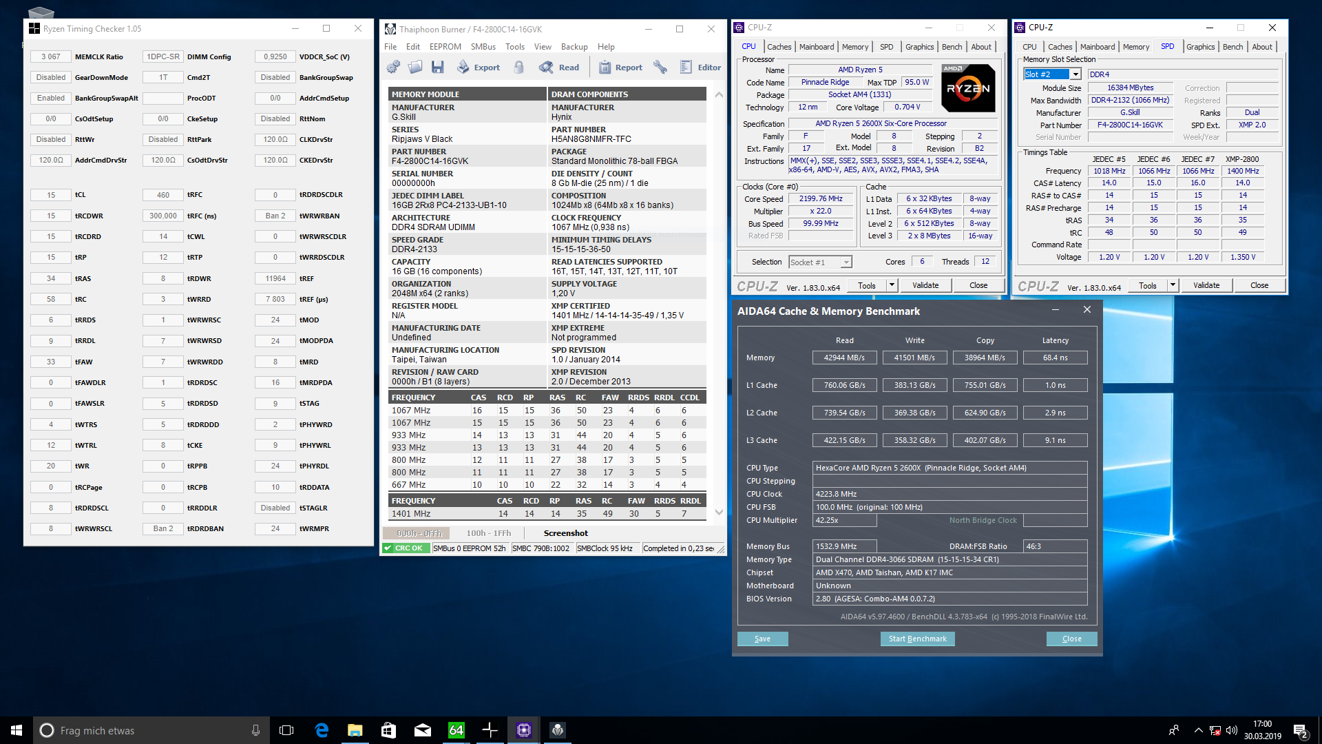Image resolution: width=1322 pixels, height=744 pixels.
Task: Switch to the 100h - 1FFh SPD range
Action: [488, 533]
